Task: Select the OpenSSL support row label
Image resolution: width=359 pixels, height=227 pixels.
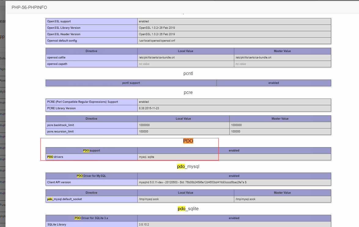Action: point(59,21)
